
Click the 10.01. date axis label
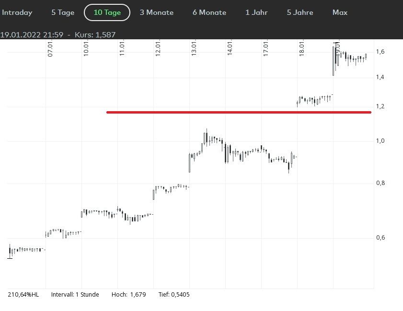[86, 49]
